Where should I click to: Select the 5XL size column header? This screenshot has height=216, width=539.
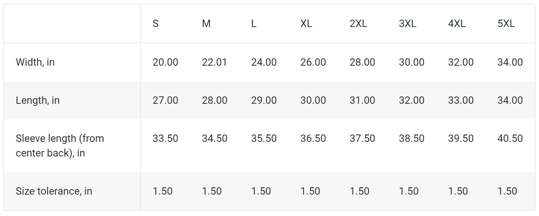click(506, 23)
